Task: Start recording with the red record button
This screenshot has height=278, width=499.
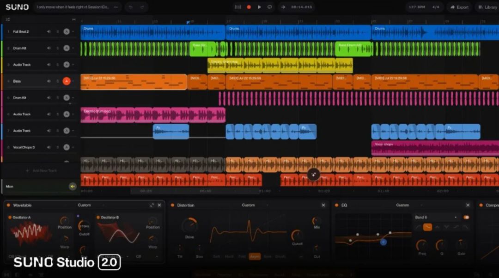Action: click(x=249, y=7)
